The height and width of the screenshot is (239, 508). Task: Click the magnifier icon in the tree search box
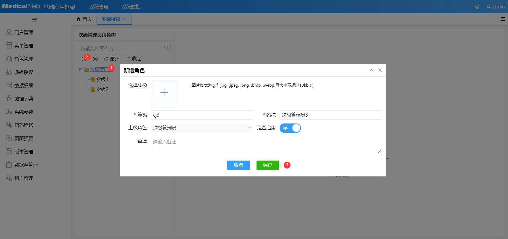click(167, 48)
